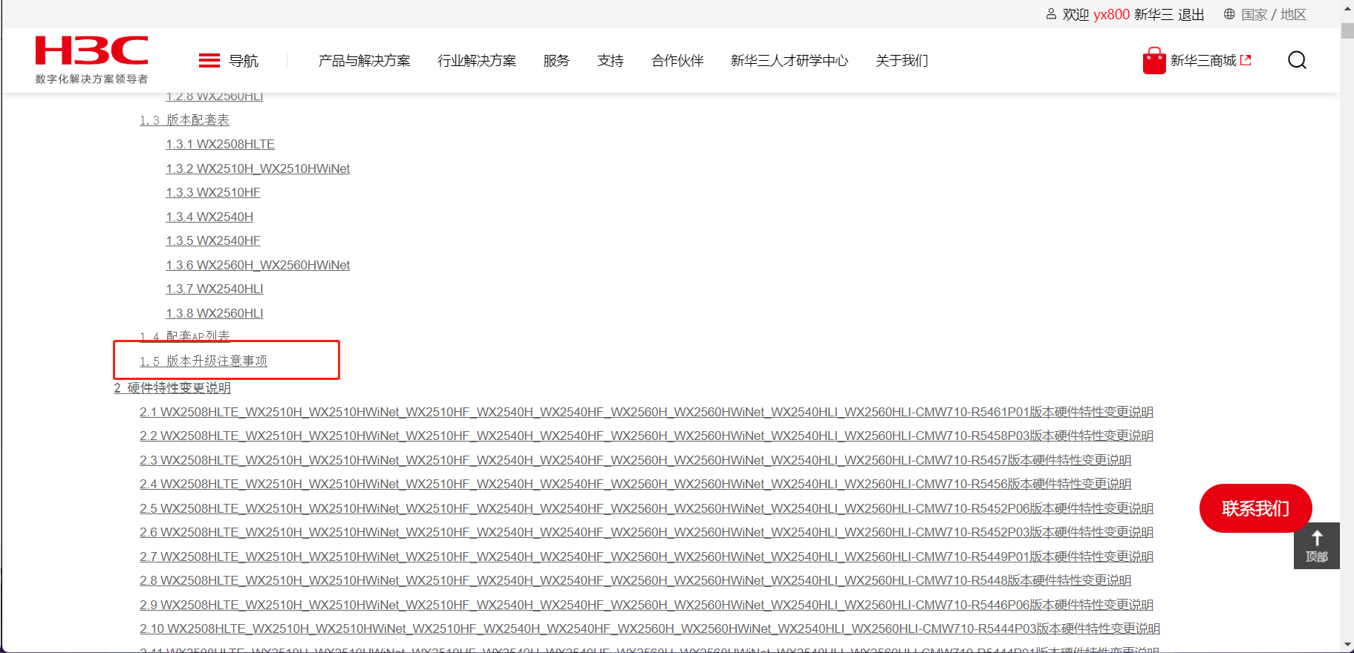
Task: Open the 1.3.8 WX2560HLI link
Action: click(x=215, y=313)
